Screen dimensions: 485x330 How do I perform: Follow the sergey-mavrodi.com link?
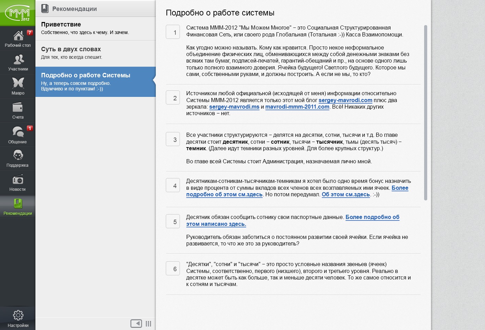[345, 100]
